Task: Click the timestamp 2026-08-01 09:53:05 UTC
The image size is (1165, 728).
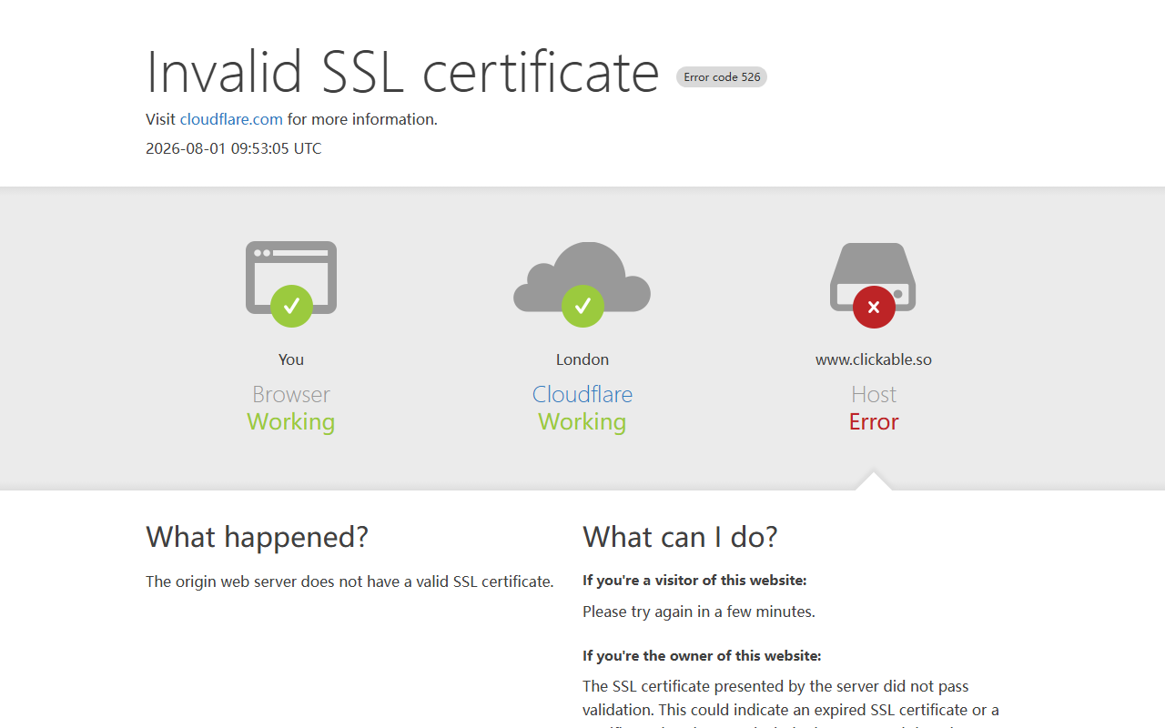Action: click(x=234, y=148)
